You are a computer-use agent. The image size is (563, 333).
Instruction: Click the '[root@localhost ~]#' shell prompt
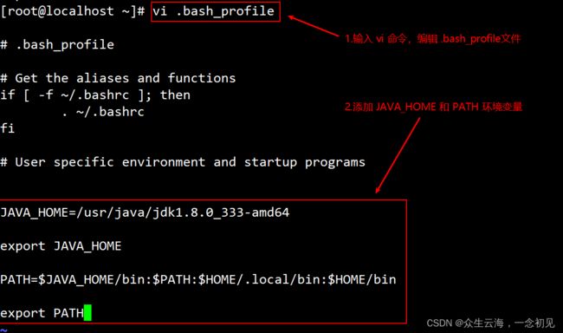(72, 11)
